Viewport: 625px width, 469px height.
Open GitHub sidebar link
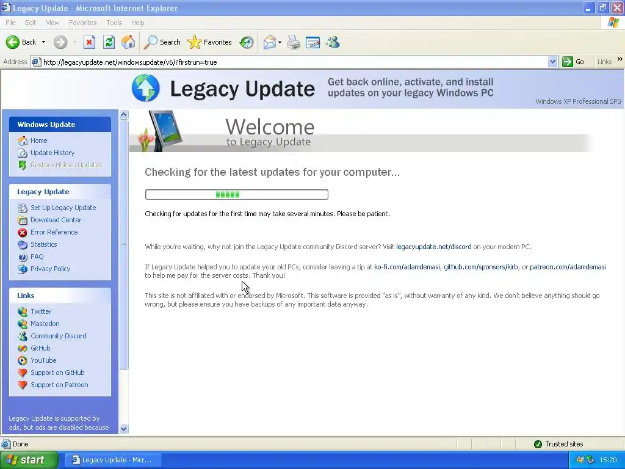coord(40,348)
